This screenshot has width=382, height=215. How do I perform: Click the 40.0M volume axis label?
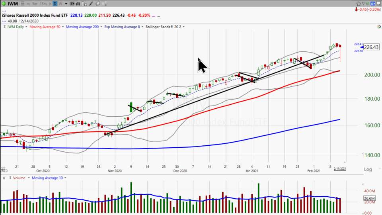click(x=370, y=191)
